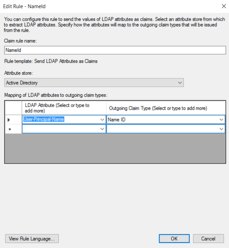Viewport: 229px width, 248px height.
Task: Select the User-Principal-Name text in first row
Action: 49,120
